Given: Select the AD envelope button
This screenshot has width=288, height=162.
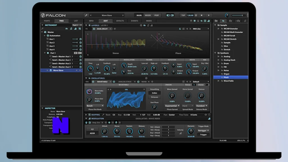Looking at the screenshot, I should 92,129.
